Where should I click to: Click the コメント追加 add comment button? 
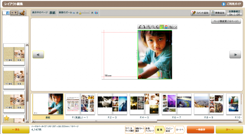200,13
